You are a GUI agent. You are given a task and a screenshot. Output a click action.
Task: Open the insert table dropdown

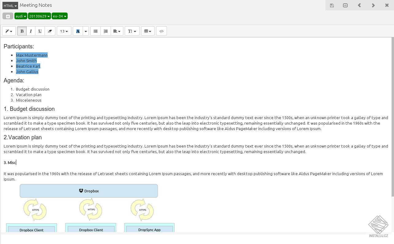coord(148,31)
